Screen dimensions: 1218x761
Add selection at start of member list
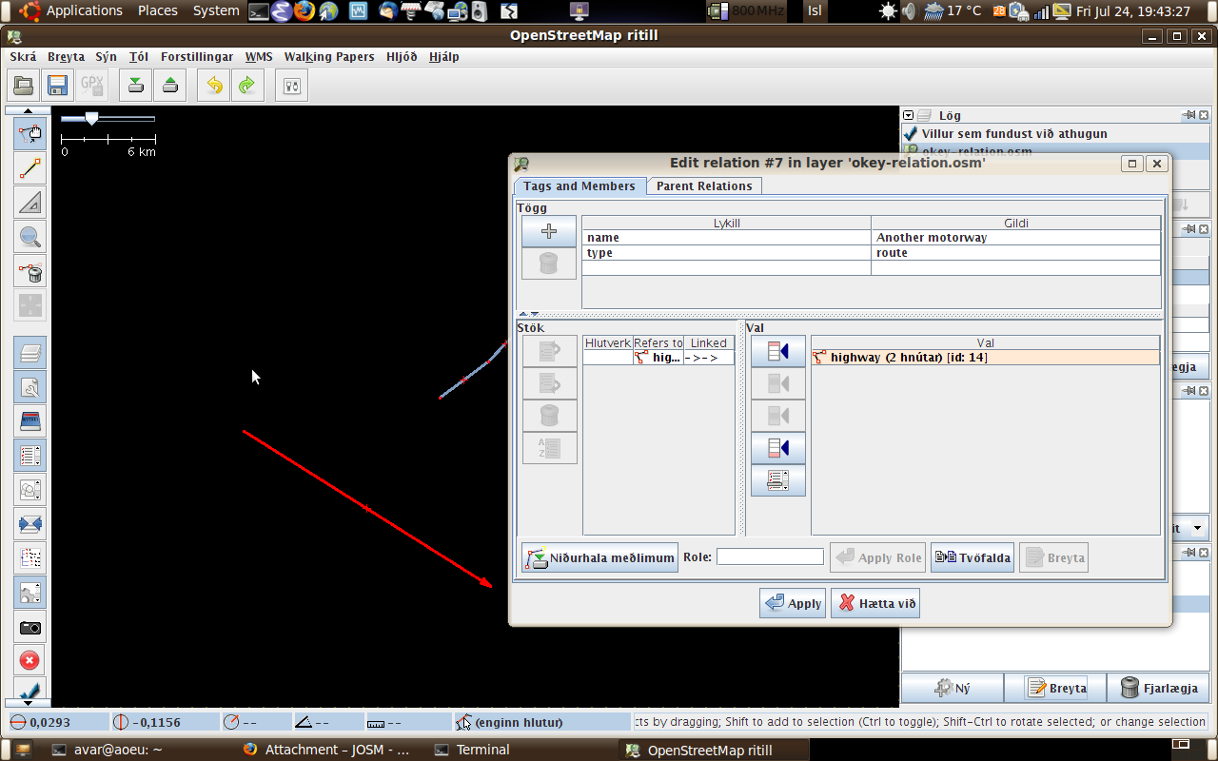(x=777, y=351)
